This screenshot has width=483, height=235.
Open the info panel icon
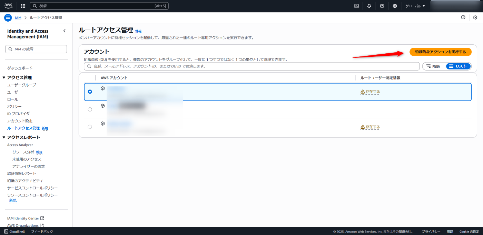pos(463,18)
